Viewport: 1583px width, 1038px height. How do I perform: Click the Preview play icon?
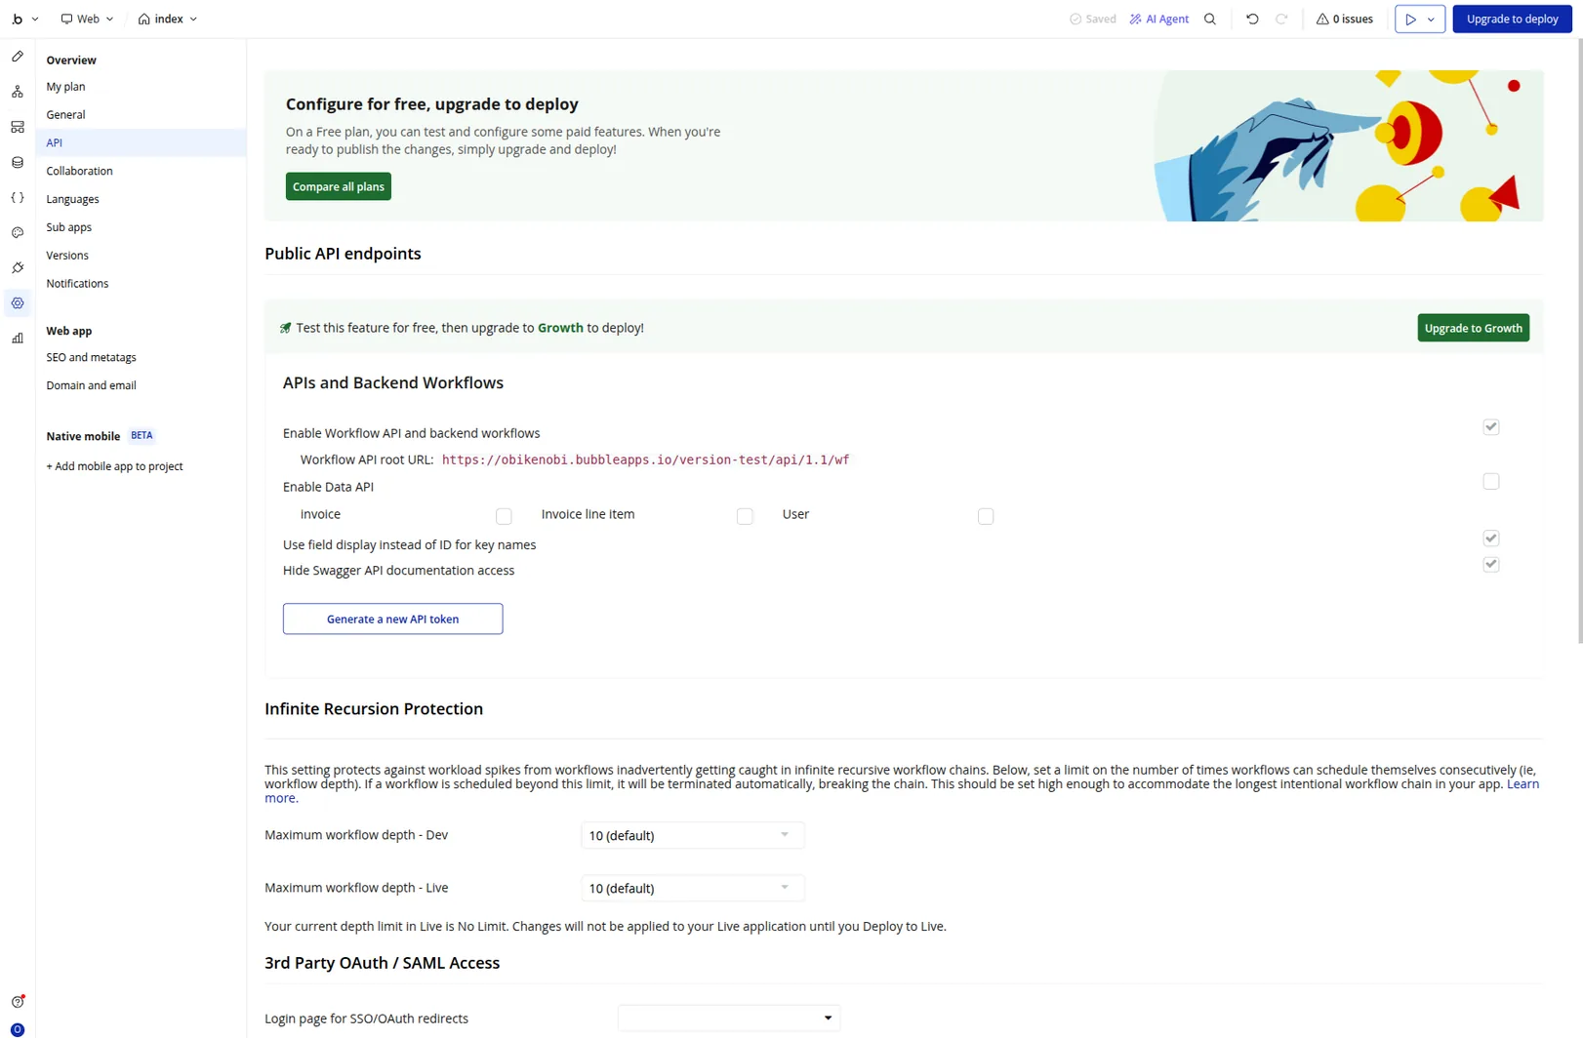coord(1410,19)
